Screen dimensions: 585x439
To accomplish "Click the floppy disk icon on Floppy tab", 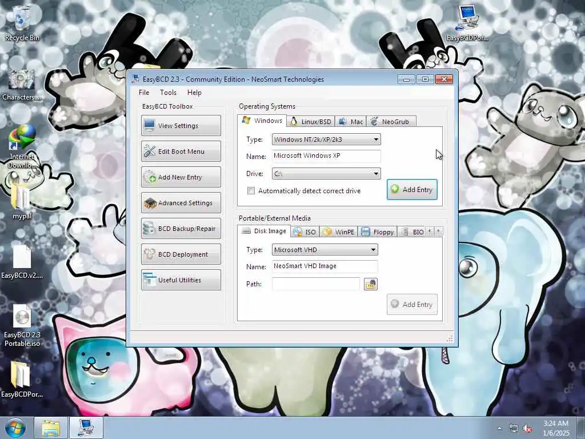I will tap(366, 232).
